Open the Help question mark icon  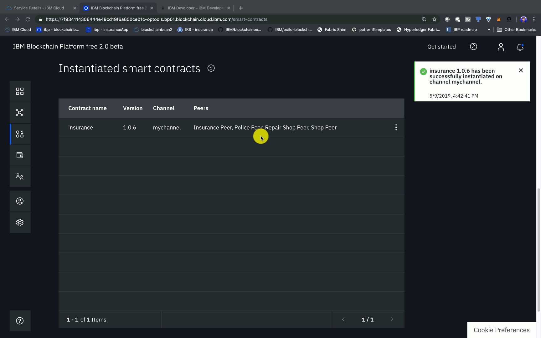click(20, 321)
